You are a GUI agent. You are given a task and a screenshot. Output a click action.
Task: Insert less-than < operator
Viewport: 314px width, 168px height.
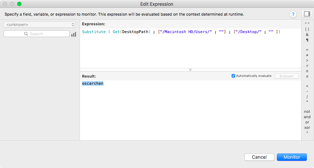[307, 66]
